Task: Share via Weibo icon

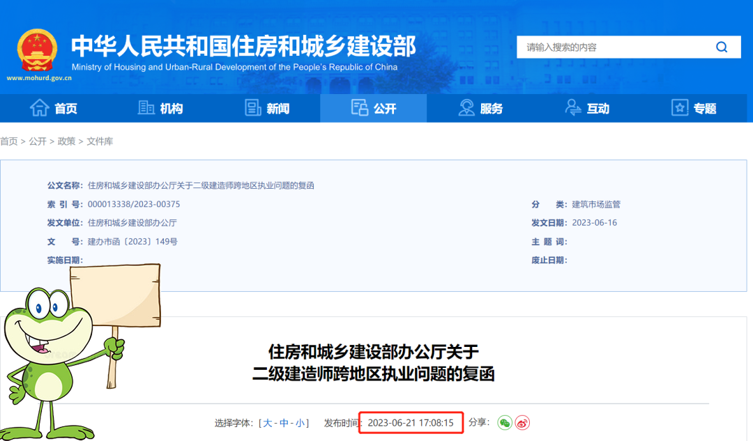Action: tap(522, 423)
